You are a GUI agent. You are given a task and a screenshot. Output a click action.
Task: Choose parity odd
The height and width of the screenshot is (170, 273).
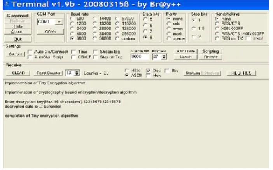[x=168, y=23]
